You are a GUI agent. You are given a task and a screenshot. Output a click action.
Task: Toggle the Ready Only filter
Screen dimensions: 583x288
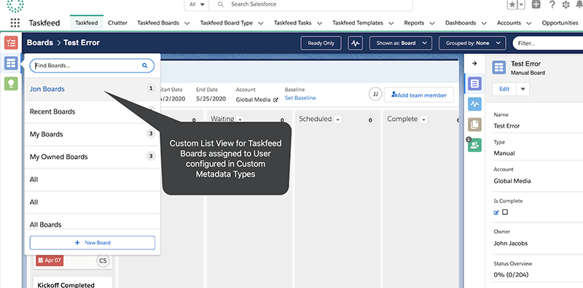321,43
